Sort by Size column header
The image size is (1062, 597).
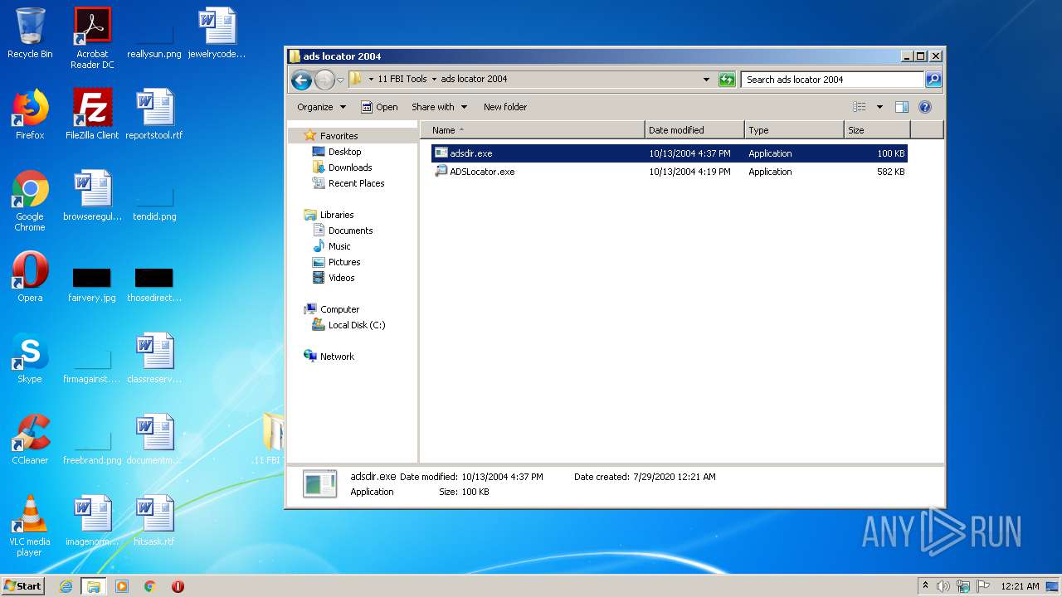[x=877, y=130]
